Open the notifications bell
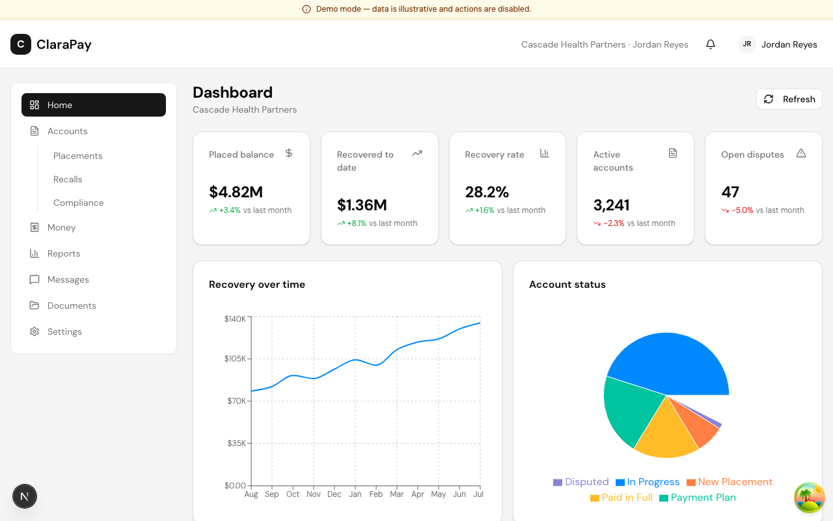This screenshot has width=833, height=521. pos(711,44)
